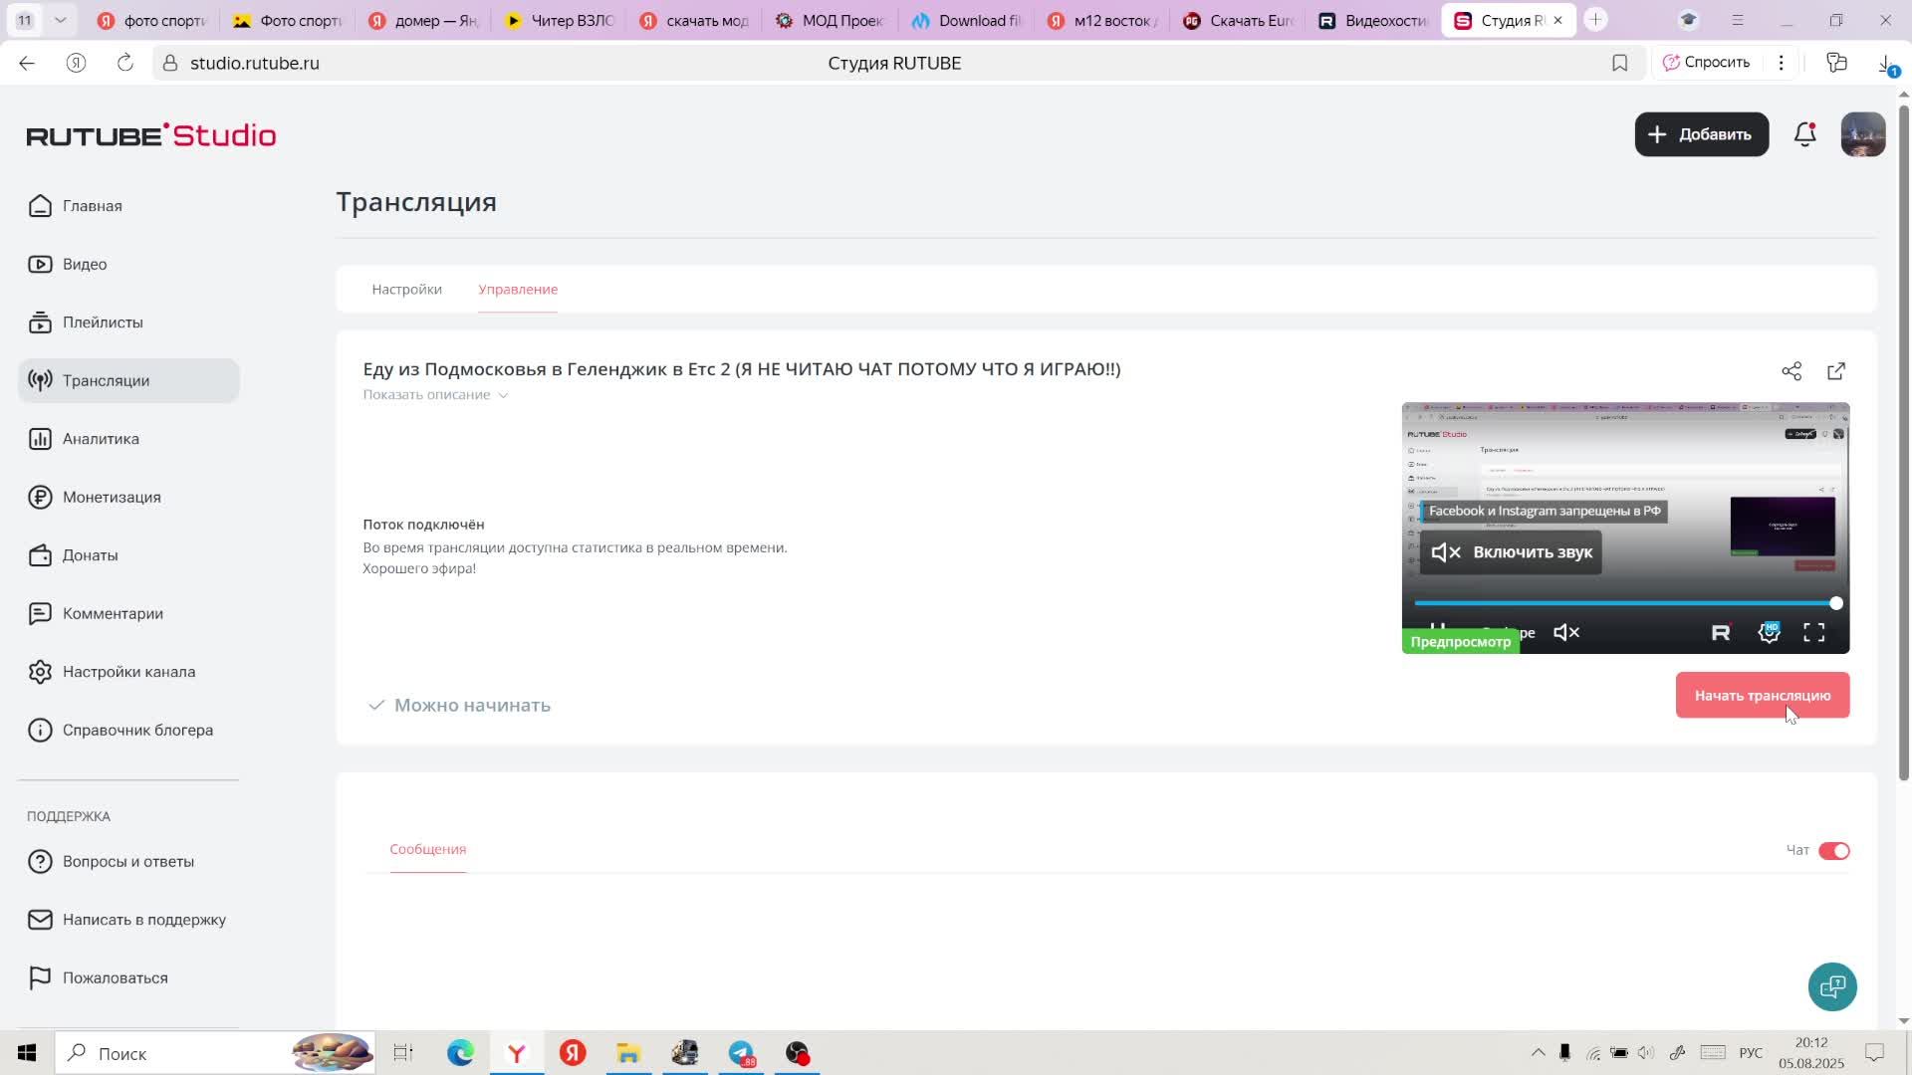Click the share stream icon
This screenshot has height=1075, width=1912.
pos(1792,371)
